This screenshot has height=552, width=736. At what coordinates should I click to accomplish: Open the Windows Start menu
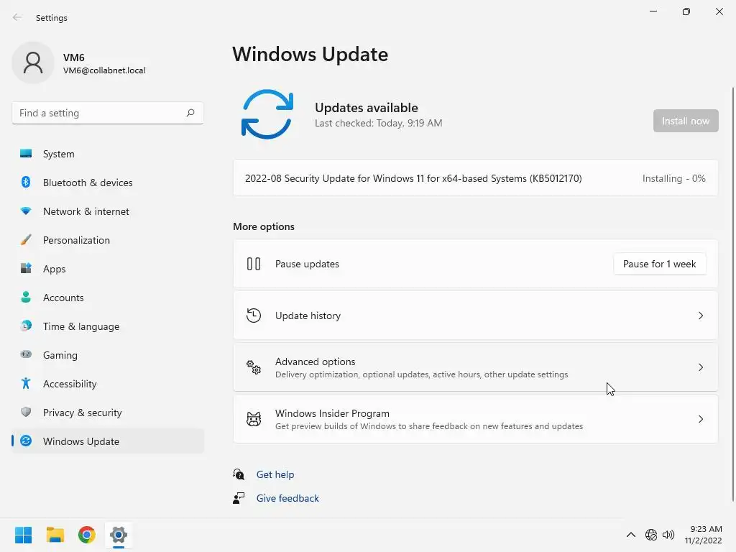click(23, 535)
